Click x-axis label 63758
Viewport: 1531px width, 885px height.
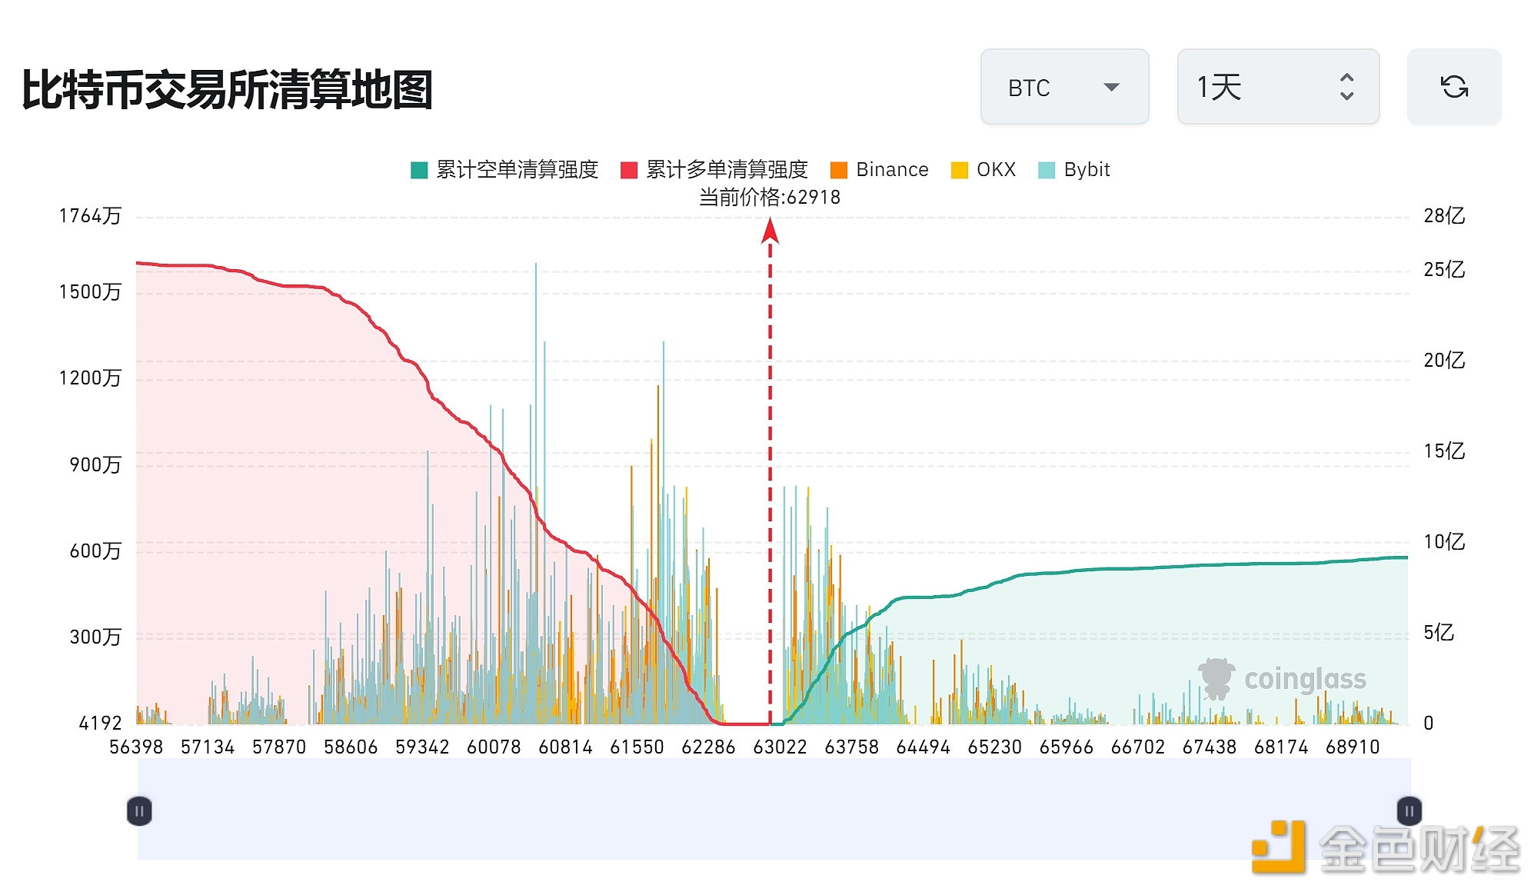(851, 747)
